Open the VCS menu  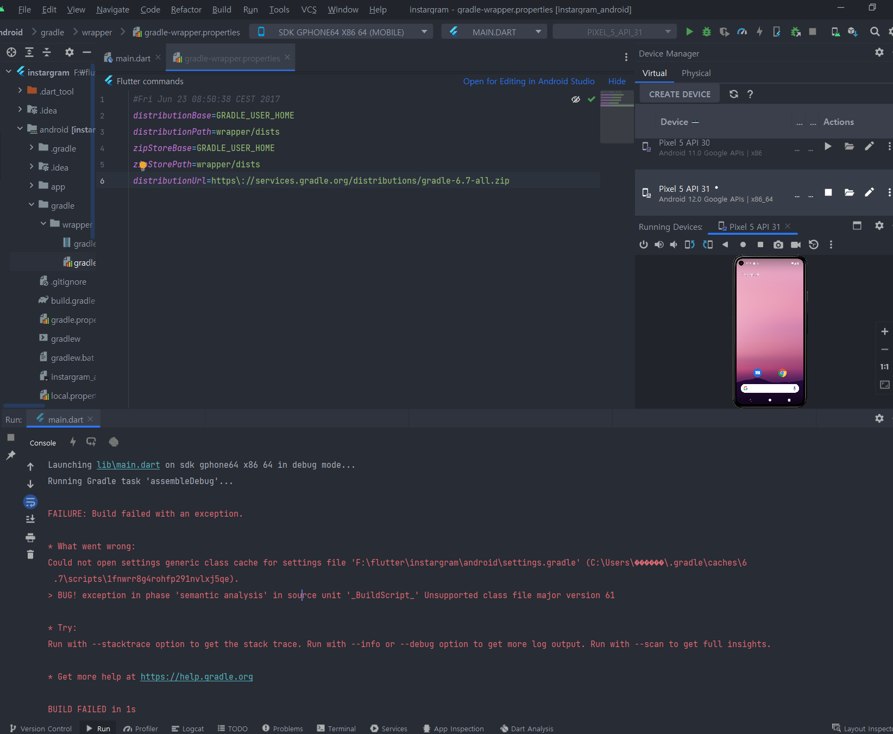[x=309, y=9]
